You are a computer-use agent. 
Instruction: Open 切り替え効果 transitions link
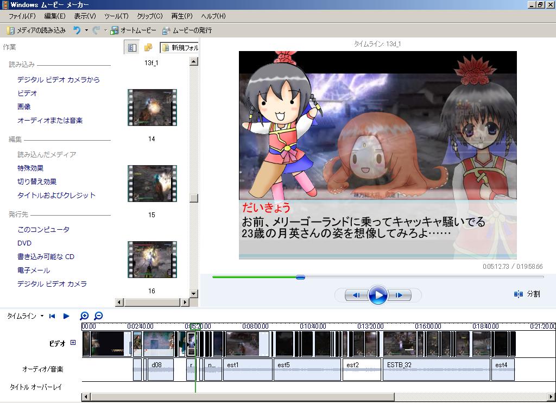[37, 181]
